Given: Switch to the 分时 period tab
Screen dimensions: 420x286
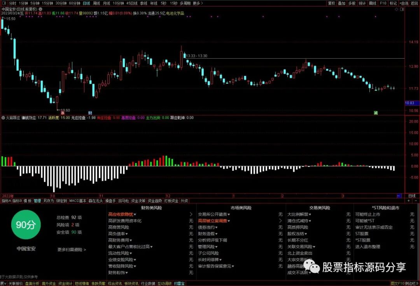Looking at the screenshot, I should pyautogui.click(x=12, y=3).
